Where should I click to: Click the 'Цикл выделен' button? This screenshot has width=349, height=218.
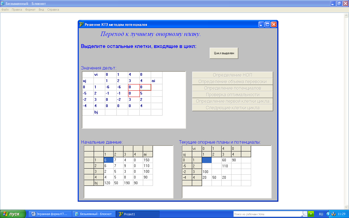click(224, 53)
